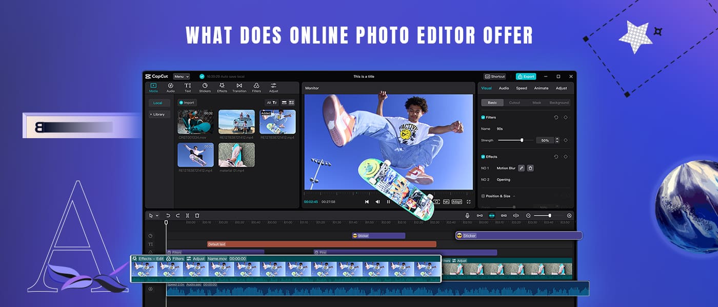The width and height of the screenshot is (718, 307).
Task: Switch to the Speed tab
Action: coord(522,88)
